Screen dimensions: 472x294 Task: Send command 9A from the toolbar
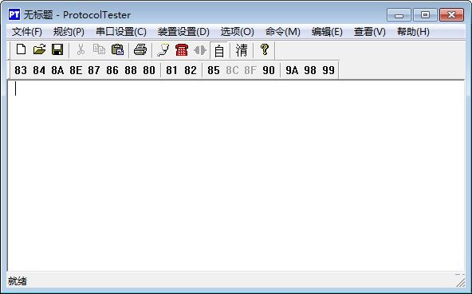coord(292,70)
